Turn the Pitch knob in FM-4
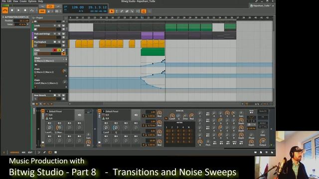This screenshot has width=319, height=179. [x=208, y=142]
